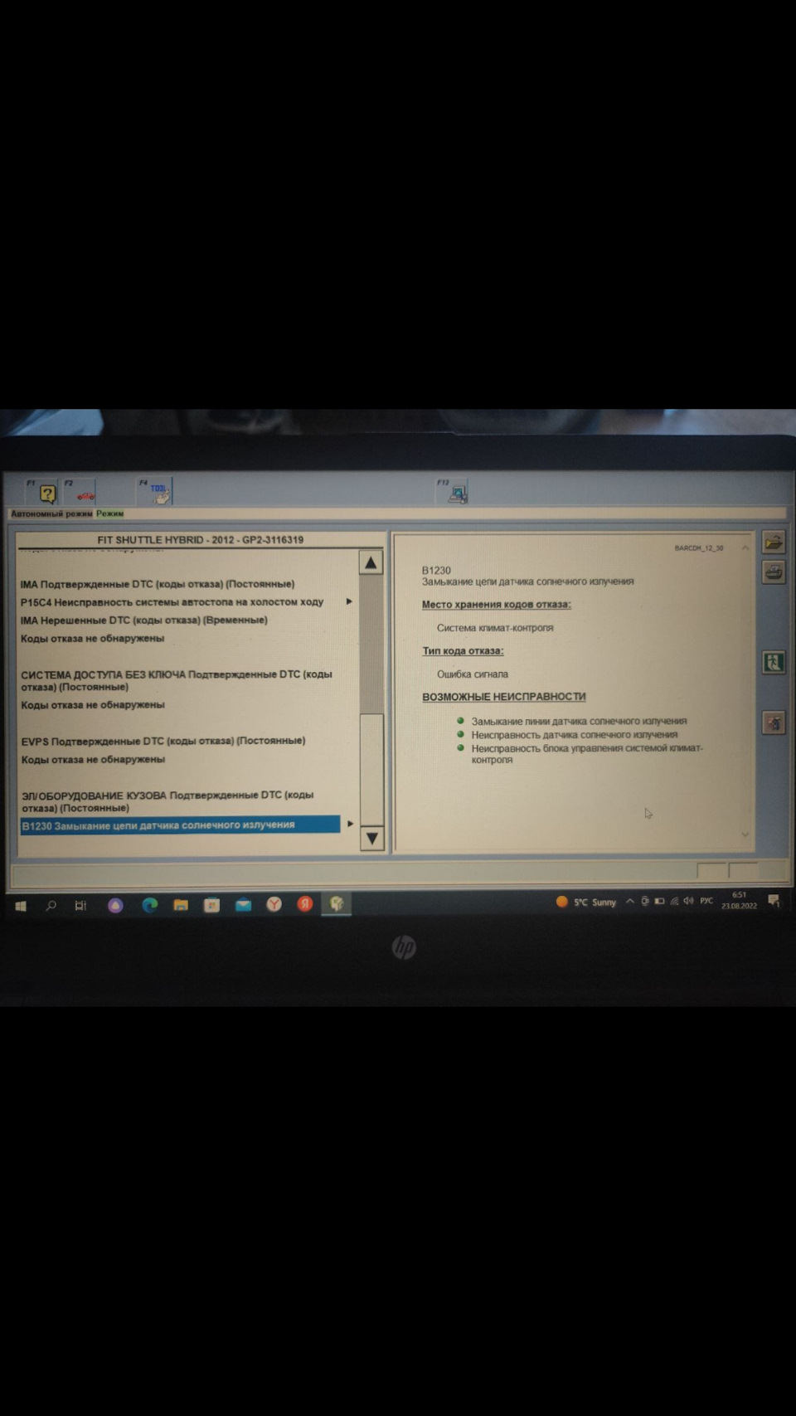This screenshot has height=1416, width=796.
Task: Click the bottom icon in right sidebar
Action: click(x=774, y=723)
